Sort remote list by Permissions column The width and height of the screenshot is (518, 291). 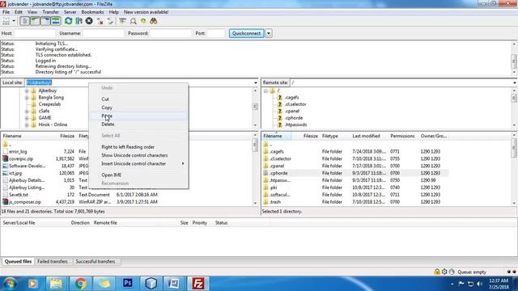pos(402,136)
